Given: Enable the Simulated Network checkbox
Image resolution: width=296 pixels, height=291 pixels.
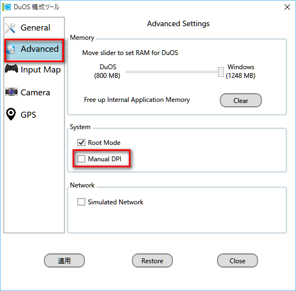Looking at the screenshot, I should coord(81,202).
